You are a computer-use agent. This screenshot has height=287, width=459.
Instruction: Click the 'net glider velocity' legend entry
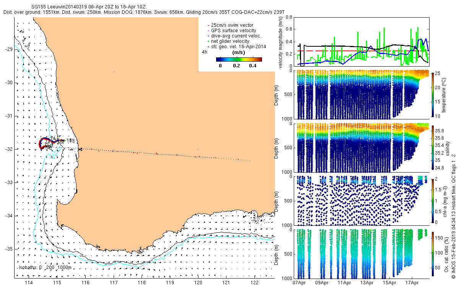coord(230,41)
